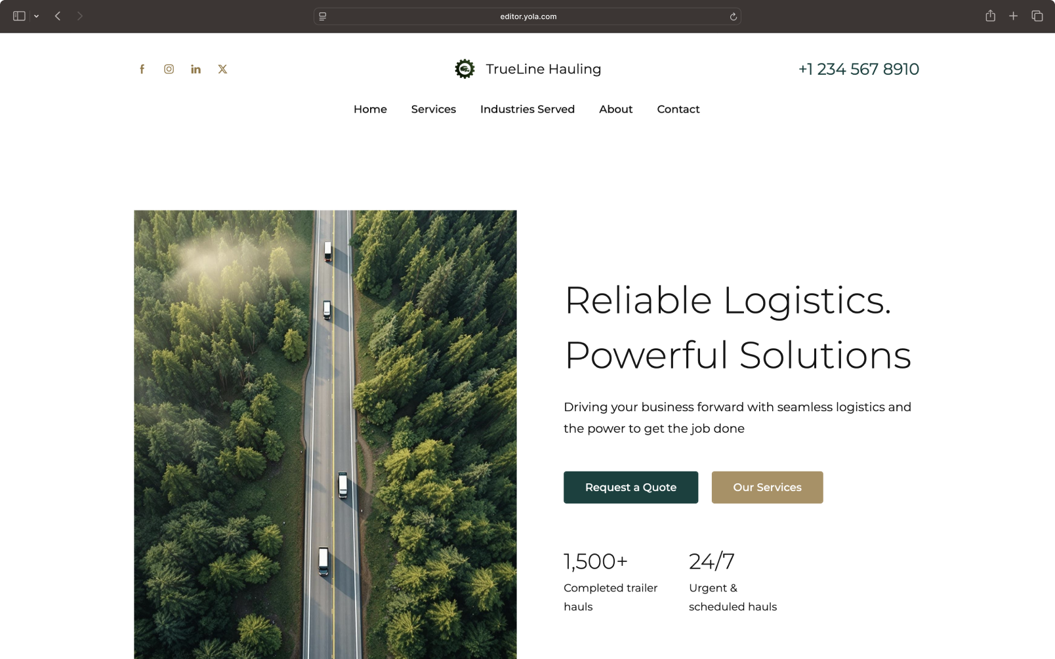This screenshot has height=659, width=1055.
Task: Click the TrueLine Hauling gear logo
Action: (465, 68)
